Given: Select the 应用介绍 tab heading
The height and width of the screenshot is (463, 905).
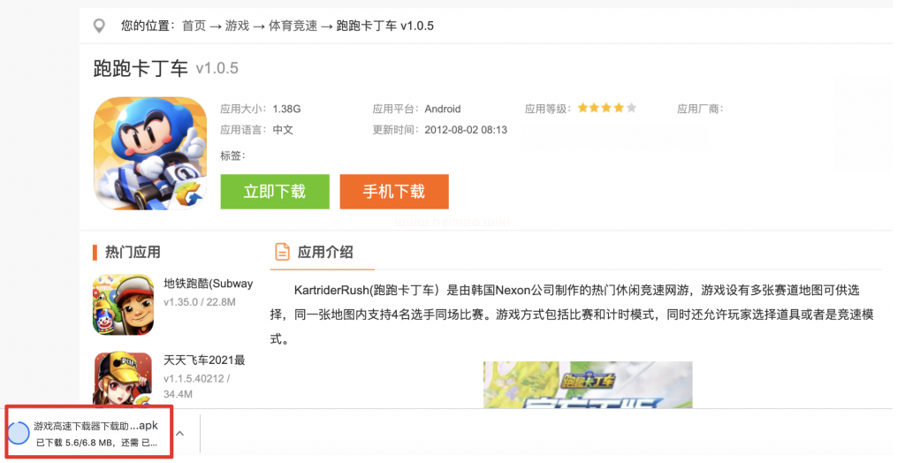Looking at the screenshot, I should coord(325,252).
